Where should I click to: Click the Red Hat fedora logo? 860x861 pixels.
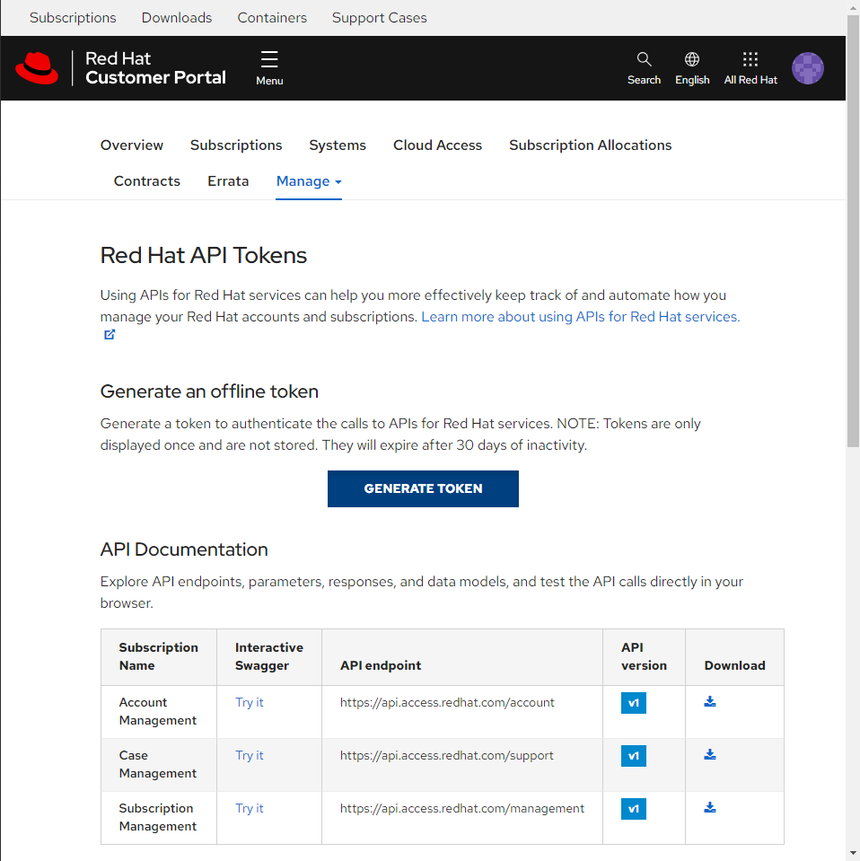pyautogui.click(x=37, y=68)
